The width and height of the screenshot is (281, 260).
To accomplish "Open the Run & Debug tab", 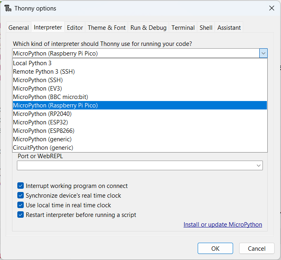I will click(x=149, y=28).
